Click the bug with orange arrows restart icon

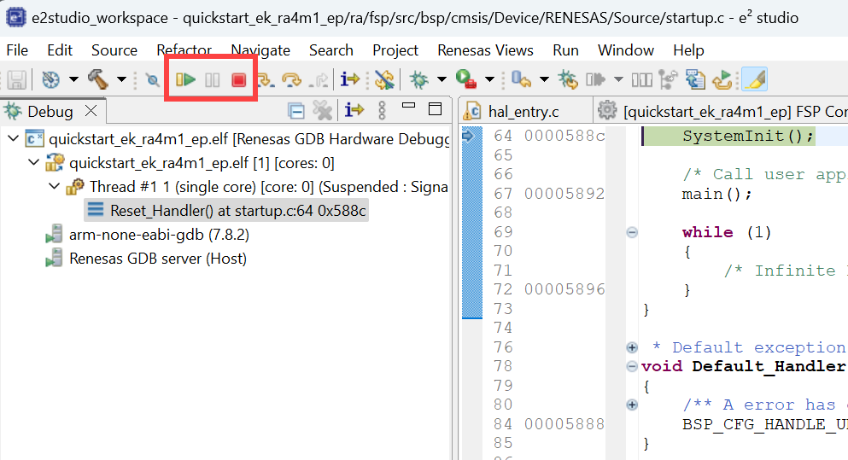[568, 79]
